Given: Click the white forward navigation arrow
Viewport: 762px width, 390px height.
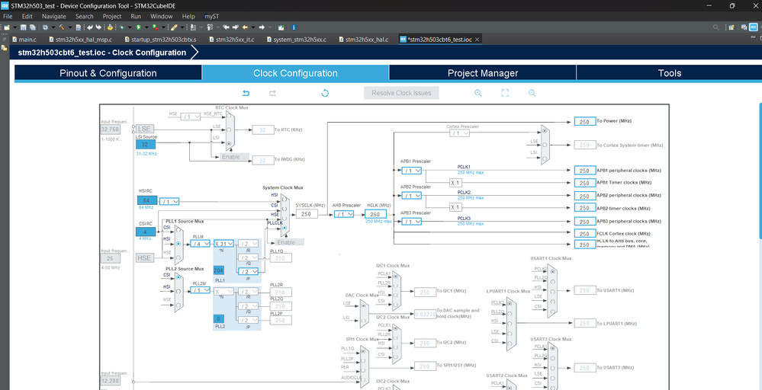Looking at the screenshot, I should pos(262,27).
